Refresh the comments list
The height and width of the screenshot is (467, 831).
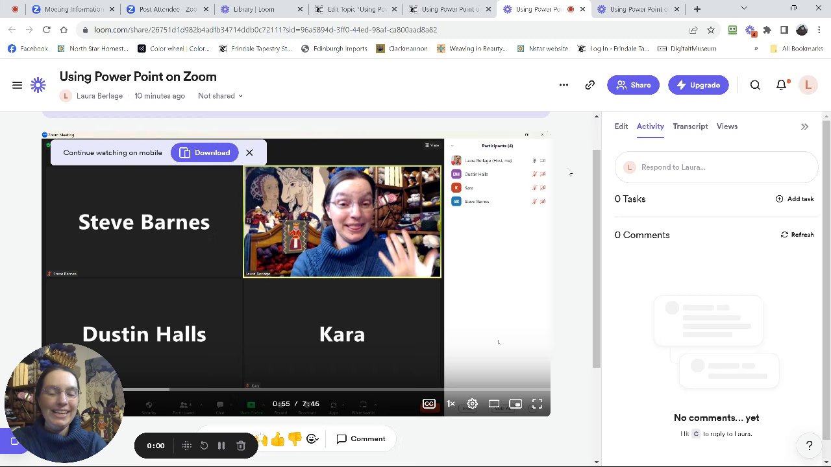coord(797,235)
